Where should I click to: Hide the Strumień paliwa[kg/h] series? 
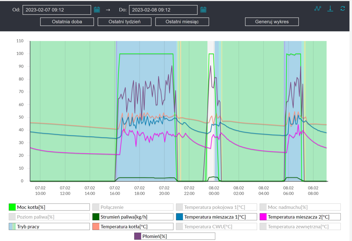click(133, 217)
